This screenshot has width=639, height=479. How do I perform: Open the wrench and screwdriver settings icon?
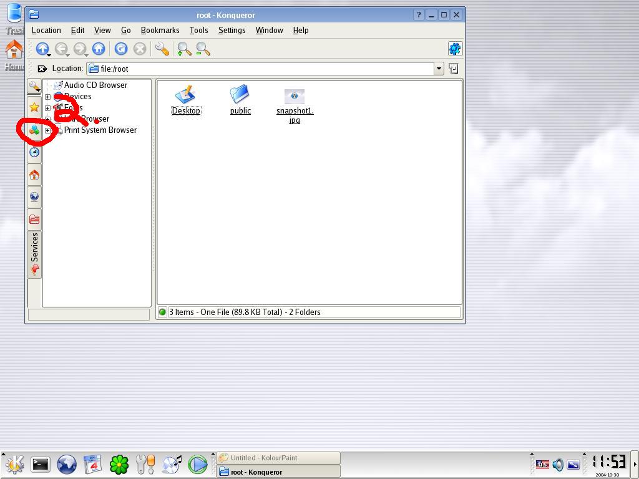point(145,464)
